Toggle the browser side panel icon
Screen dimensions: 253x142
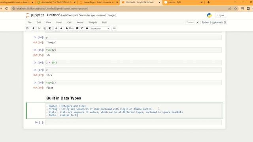pos(248,9)
